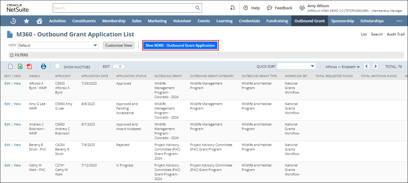Screen dimensions: 408x183
Task: Click the Shortcuts star icon
Action: [x=27, y=21]
